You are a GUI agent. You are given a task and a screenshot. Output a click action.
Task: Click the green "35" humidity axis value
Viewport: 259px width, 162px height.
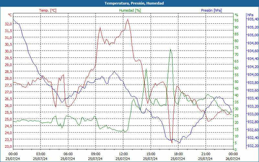pyautogui.click(x=237, y=102)
